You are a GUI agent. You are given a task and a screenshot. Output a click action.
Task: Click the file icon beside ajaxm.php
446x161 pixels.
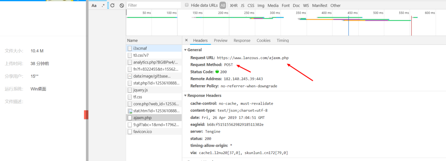pos(130,118)
